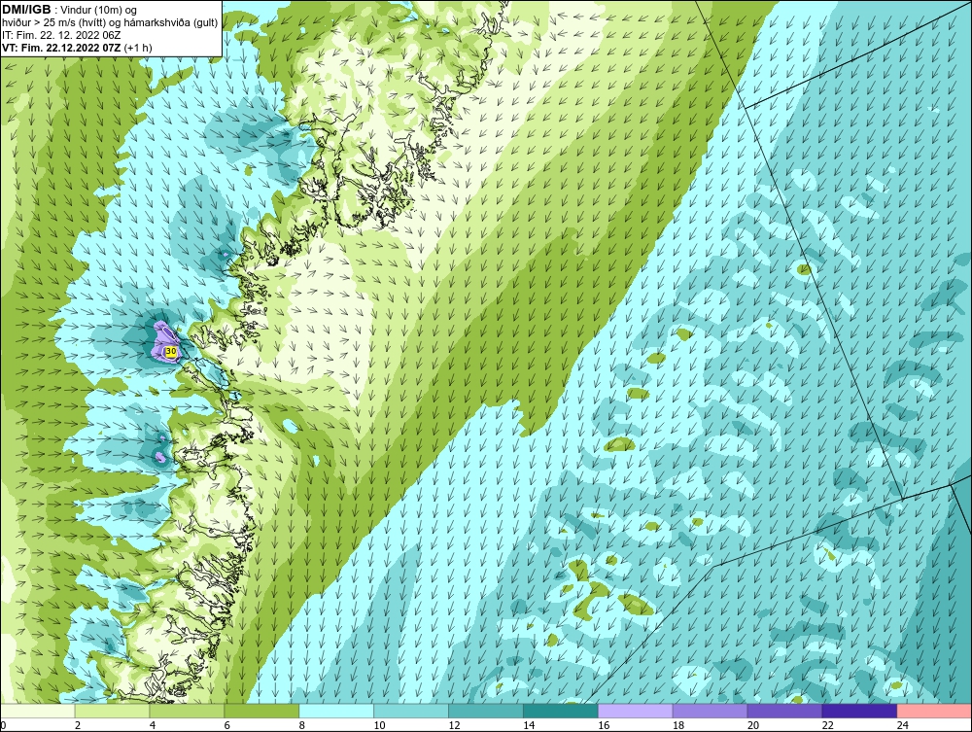Viewport: 972px width, 732px height.
Task: Click the 'IT: Fim. 22. 12. 2022 06Z' line
Action: pyautogui.click(x=61, y=35)
